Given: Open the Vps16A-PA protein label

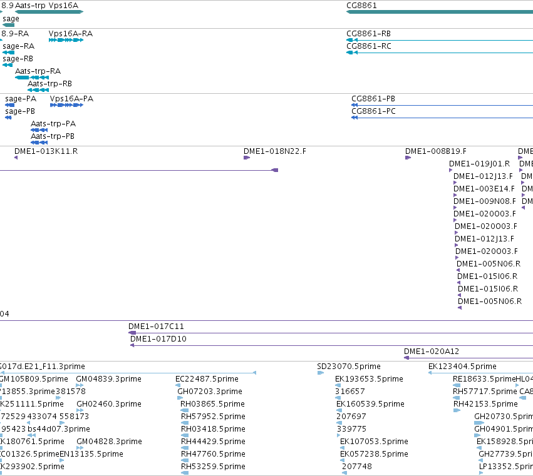Looking at the screenshot, I should coord(71,99).
